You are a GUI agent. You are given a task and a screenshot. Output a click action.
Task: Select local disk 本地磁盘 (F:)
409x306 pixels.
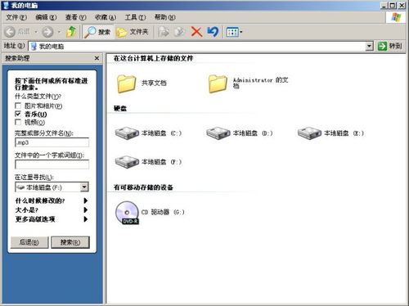point(148,162)
